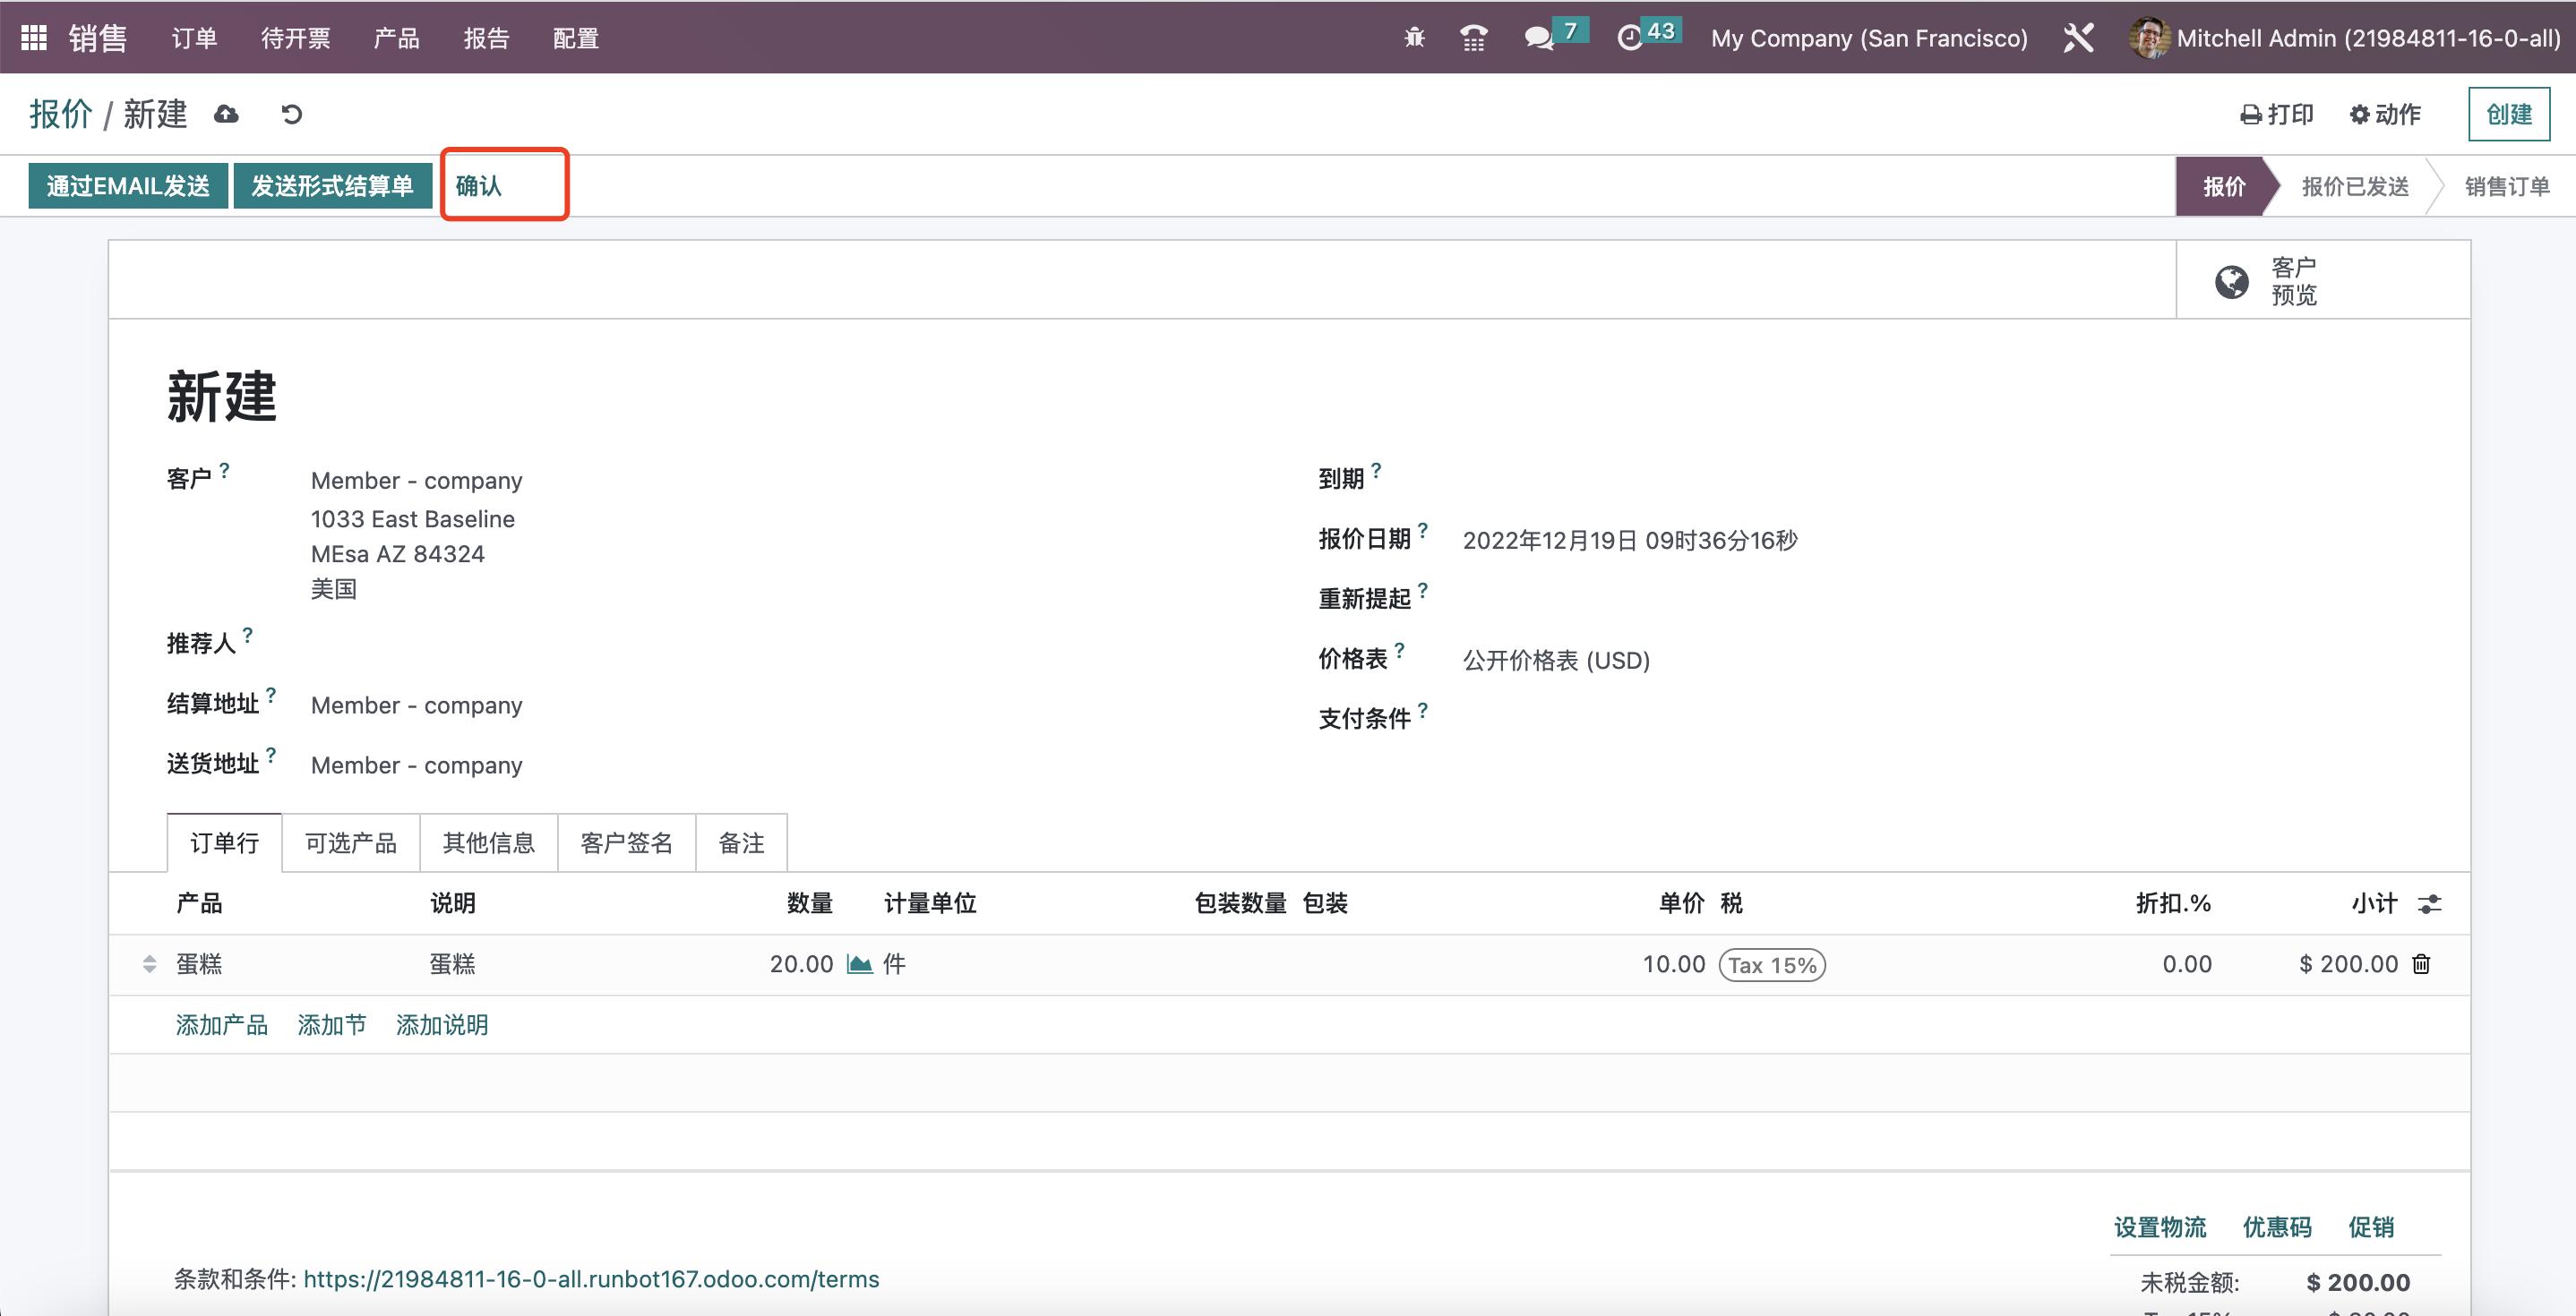Image resolution: width=2576 pixels, height=1316 pixels.
Task: Click the quantity value 20.00
Action: [801, 964]
